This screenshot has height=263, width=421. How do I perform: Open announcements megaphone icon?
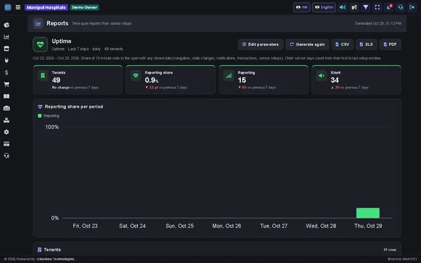coord(354,7)
